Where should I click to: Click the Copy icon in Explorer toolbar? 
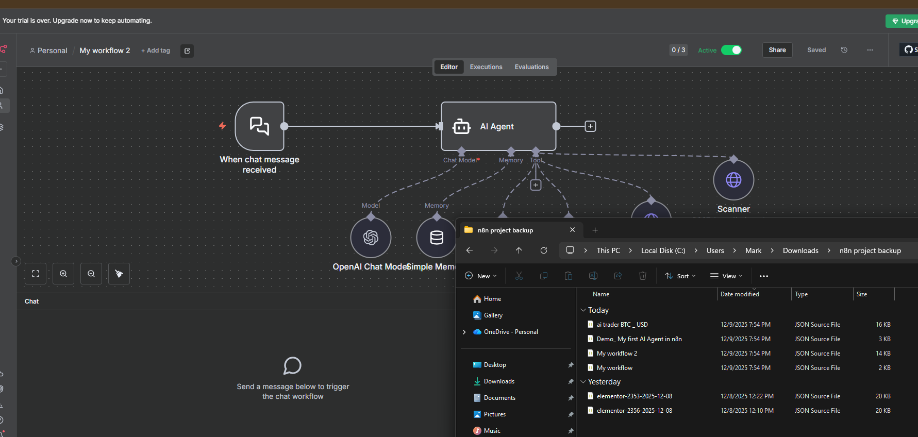click(544, 276)
